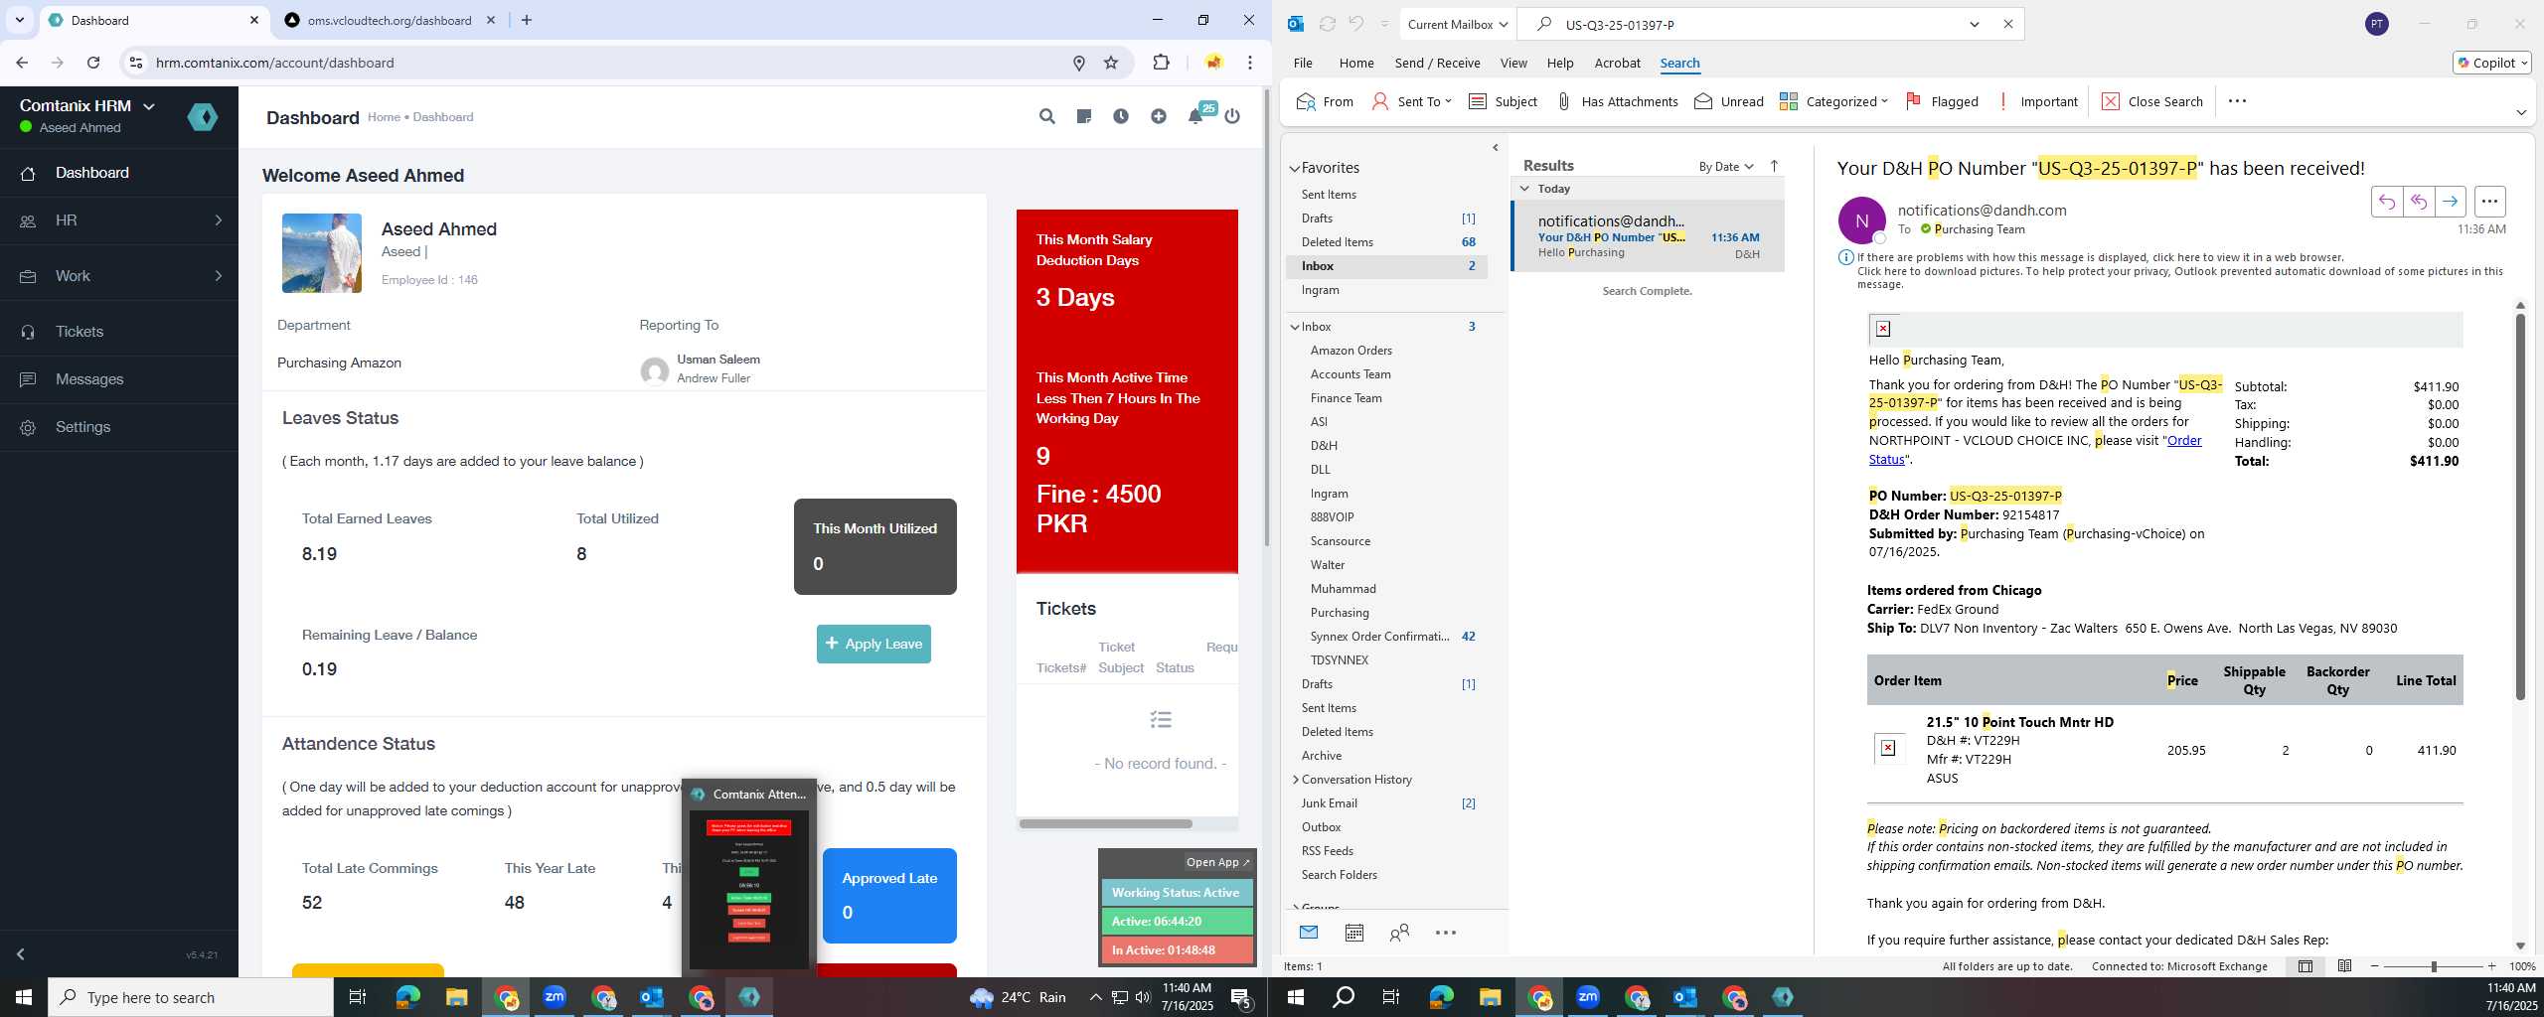Open the View tab in Outlook

pyautogui.click(x=1513, y=63)
